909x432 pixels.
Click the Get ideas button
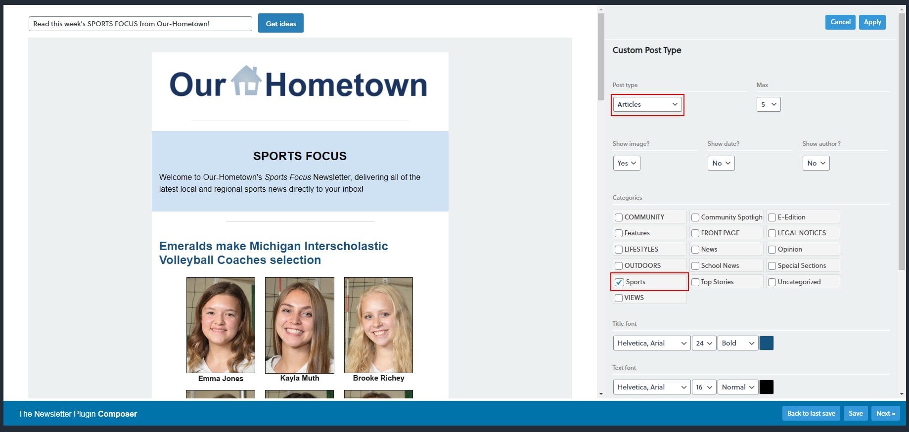point(280,23)
